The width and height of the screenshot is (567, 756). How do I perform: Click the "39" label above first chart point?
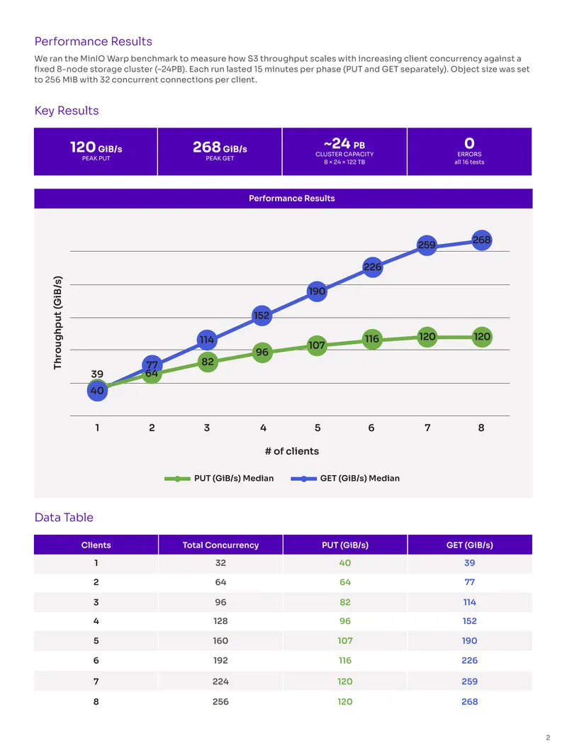pyautogui.click(x=97, y=374)
